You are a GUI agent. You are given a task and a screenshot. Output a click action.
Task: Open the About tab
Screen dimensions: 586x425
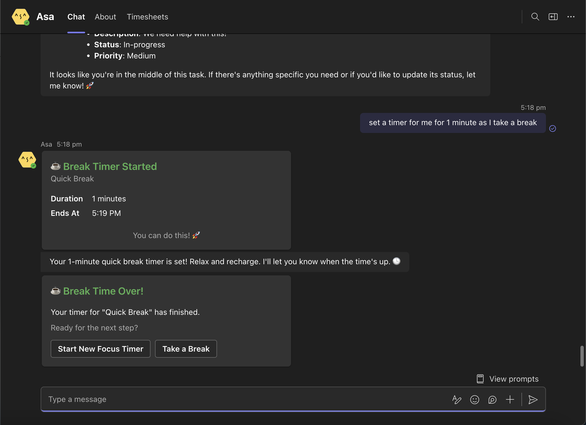pos(105,17)
